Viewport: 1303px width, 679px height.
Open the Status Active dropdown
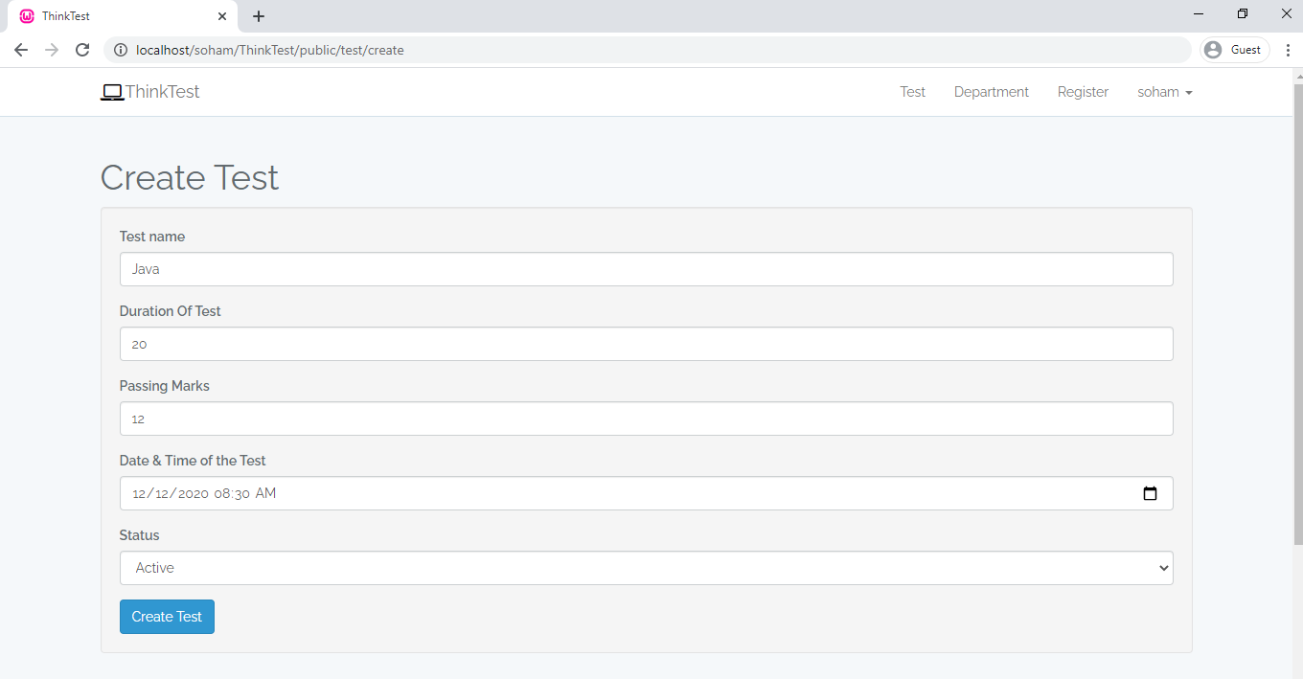647,568
